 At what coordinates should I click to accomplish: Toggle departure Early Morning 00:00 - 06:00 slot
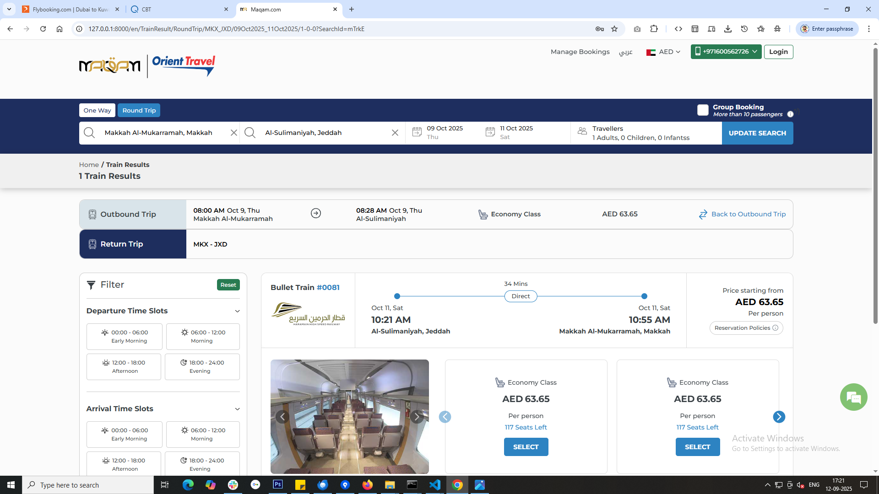coord(124,337)
